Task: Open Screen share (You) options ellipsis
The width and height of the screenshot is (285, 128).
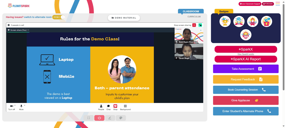Action: [x=28, y=30]
